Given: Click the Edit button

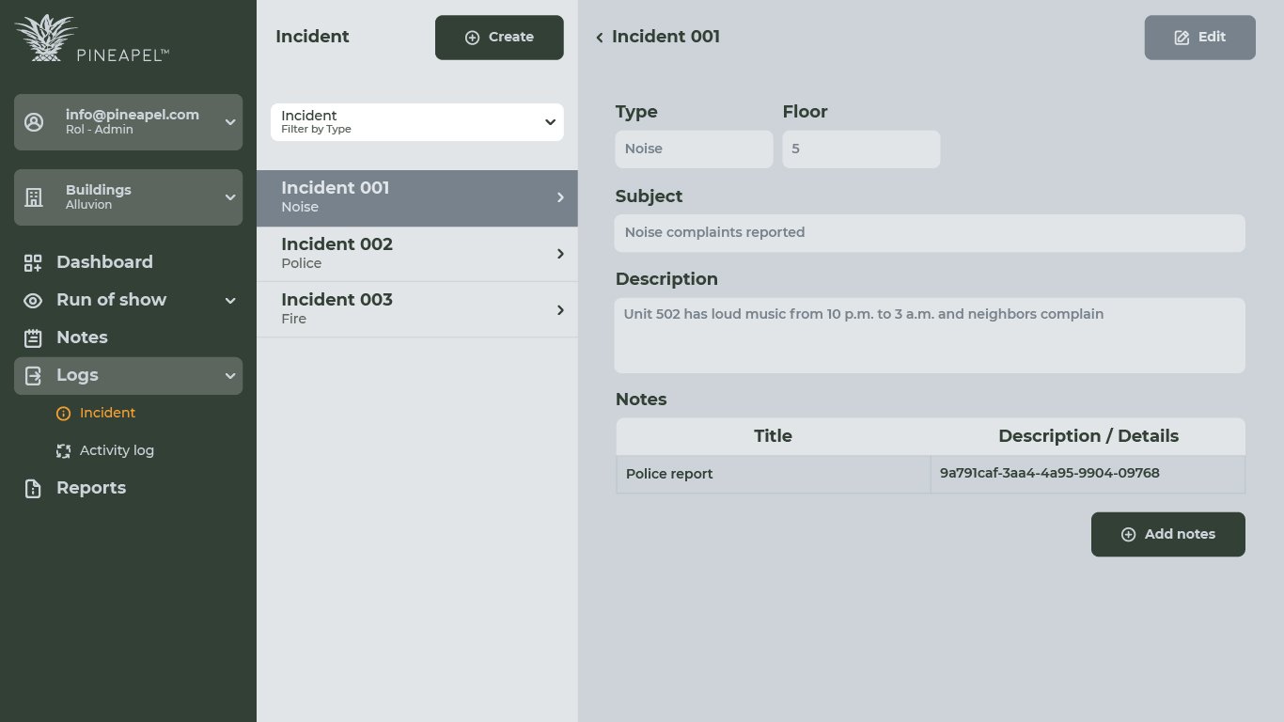Looking at the screenshot, I should point(1199,38).
